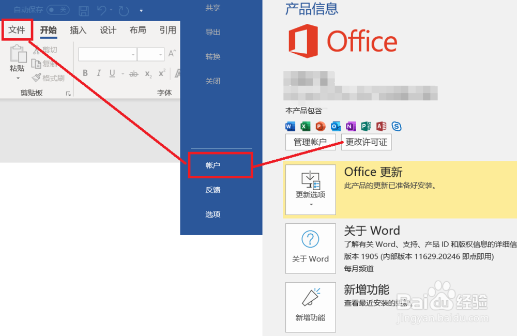
Task: Click the 每月频道 text
Action: (x=359, y=269)
